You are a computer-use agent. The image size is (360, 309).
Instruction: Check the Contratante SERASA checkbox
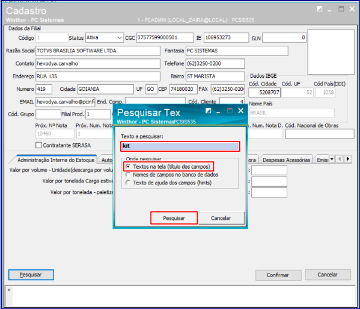coord(39,145)
